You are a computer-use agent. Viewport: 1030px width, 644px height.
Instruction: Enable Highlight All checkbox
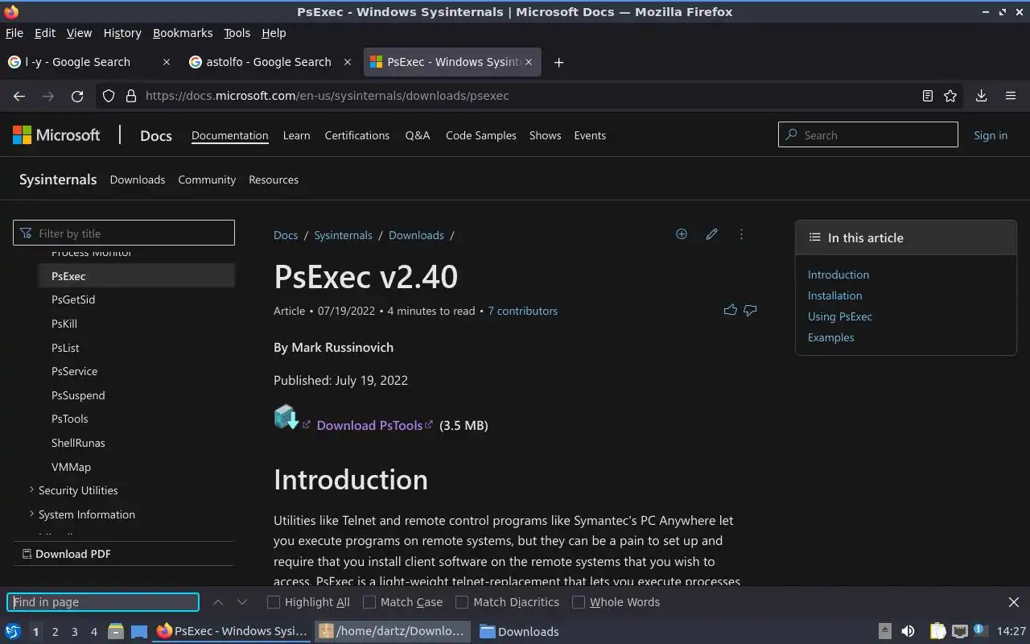point(274,602)
